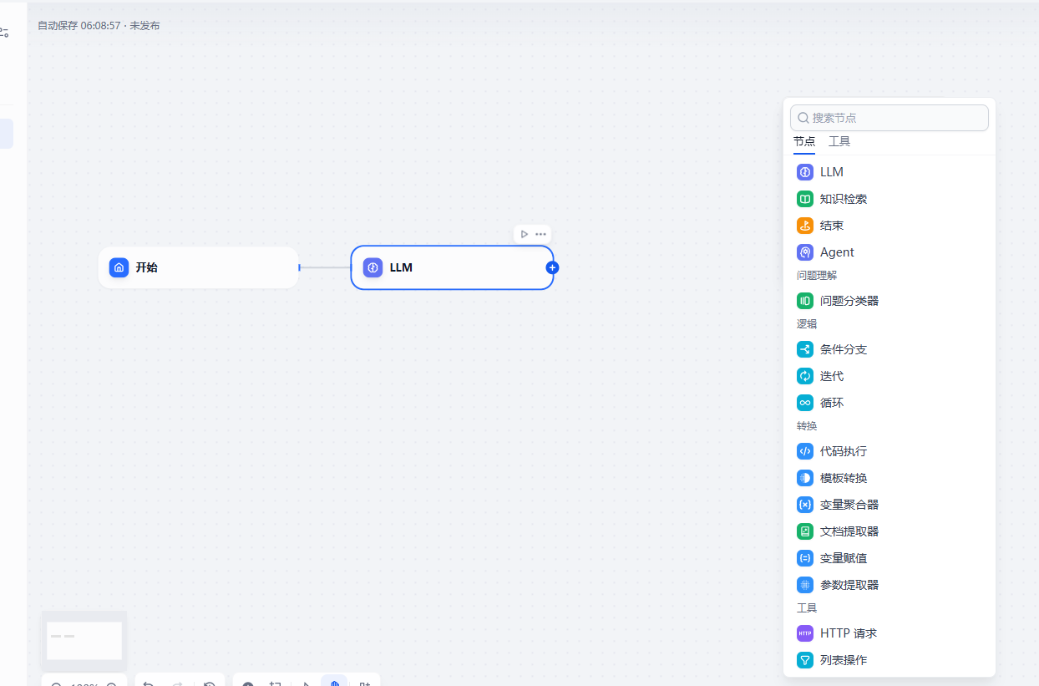The width and height of the screenshot is (1039, 686).
Task: Run the LLM node with play icon
Action: click(x=524, y=234)
